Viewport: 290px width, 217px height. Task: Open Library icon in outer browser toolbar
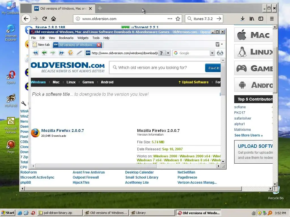tap(252, 19)
